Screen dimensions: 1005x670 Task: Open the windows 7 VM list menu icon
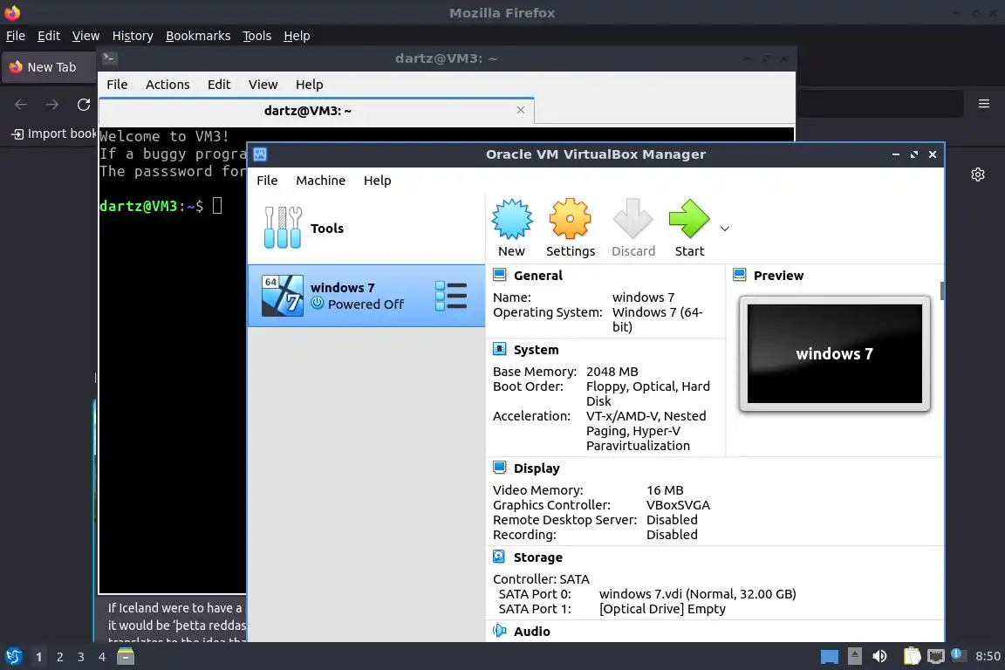tap(451, 296)
